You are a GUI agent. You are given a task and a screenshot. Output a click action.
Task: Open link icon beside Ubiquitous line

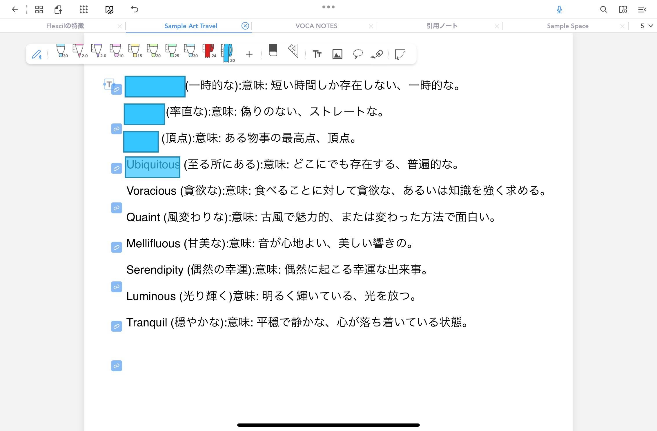[x=117, y=168]
